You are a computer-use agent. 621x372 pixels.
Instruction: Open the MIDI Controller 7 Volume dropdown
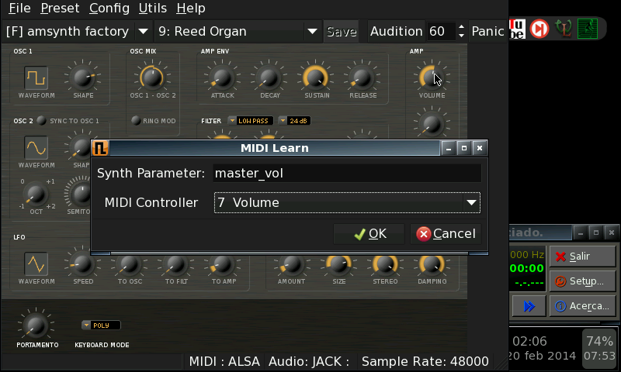[347, 202]
